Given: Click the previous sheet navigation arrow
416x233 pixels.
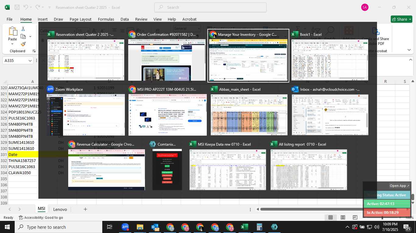Looking at the screenshot, I should point(10,209).
